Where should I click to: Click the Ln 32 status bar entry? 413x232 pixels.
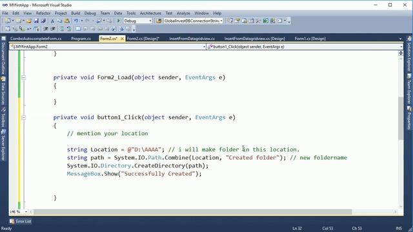pyautogui.click(x=297, y=228)
